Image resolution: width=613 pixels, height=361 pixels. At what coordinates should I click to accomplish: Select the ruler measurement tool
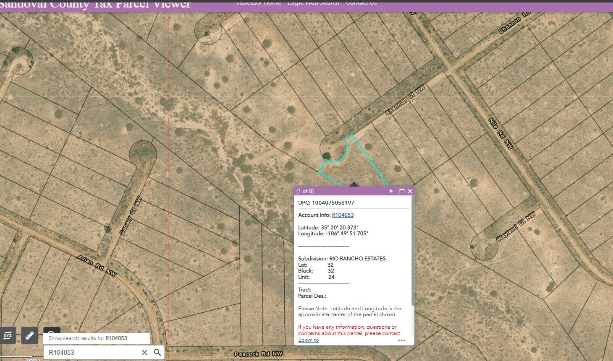29,335
